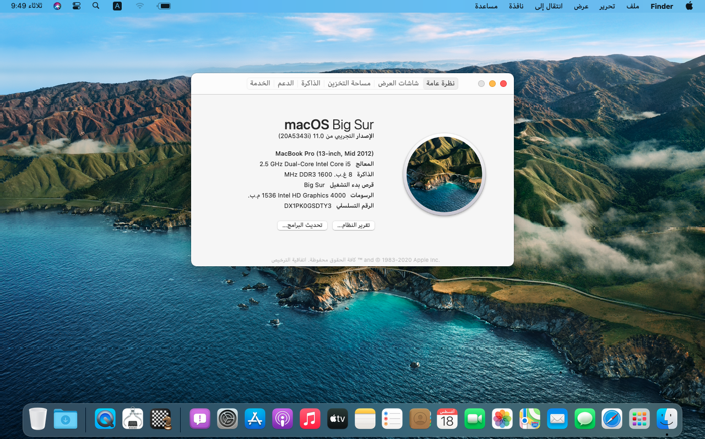The image size is (705, 439).
Task: Click the تحديث البرامج... (Software Update) button
Action: (x=302, y=226)
